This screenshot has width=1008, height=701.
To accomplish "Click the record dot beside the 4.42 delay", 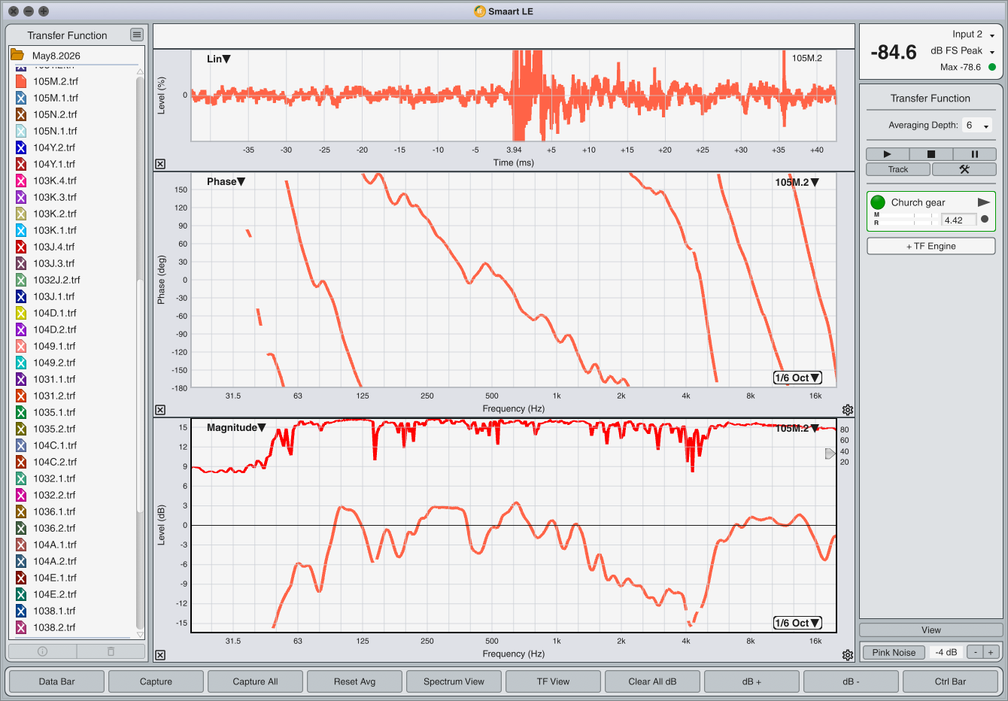I will point(985,220).
